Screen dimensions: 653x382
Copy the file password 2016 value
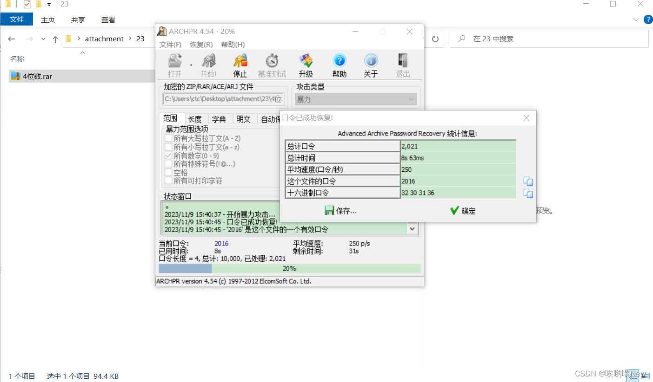pos(528,181)
